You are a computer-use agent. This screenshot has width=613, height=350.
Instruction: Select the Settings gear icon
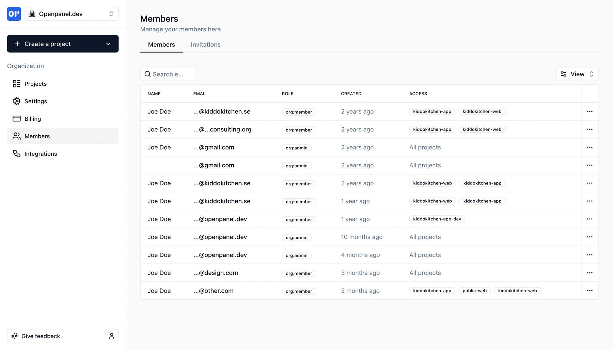point(17,101)
